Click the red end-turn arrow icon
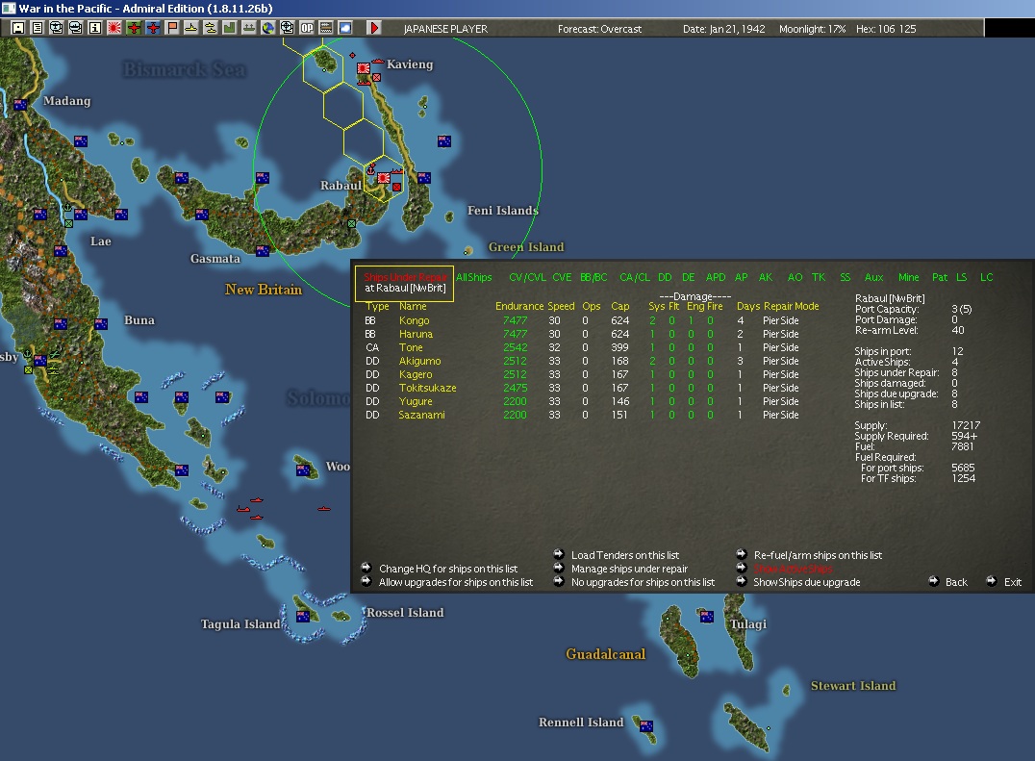Image resolution: width=1035 pixels, height=761 pixels. click(373, 28)
